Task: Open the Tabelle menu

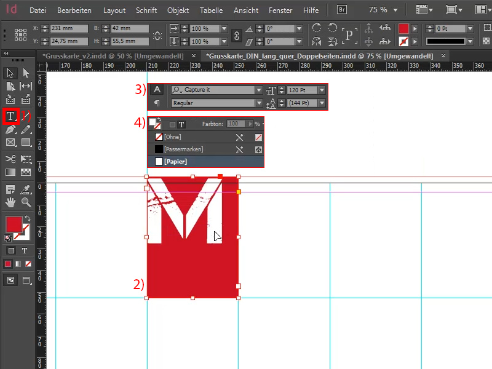Action: (211, 10)
